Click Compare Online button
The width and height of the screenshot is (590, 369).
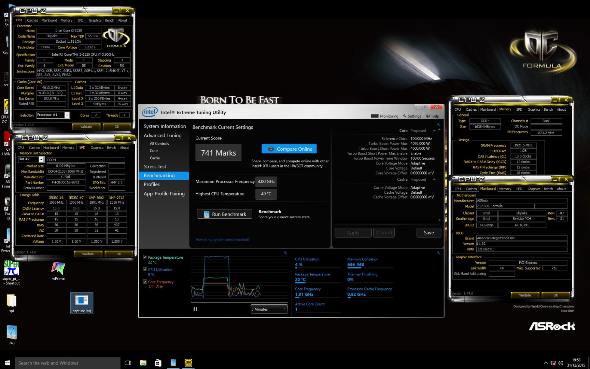289,149
